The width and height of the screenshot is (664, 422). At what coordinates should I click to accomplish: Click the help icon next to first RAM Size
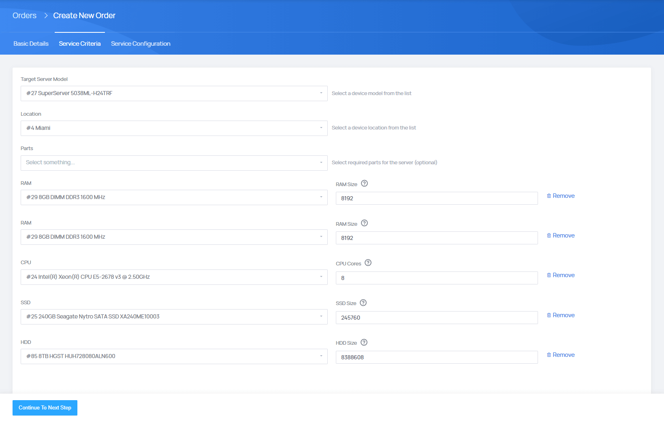pos(364,184)
